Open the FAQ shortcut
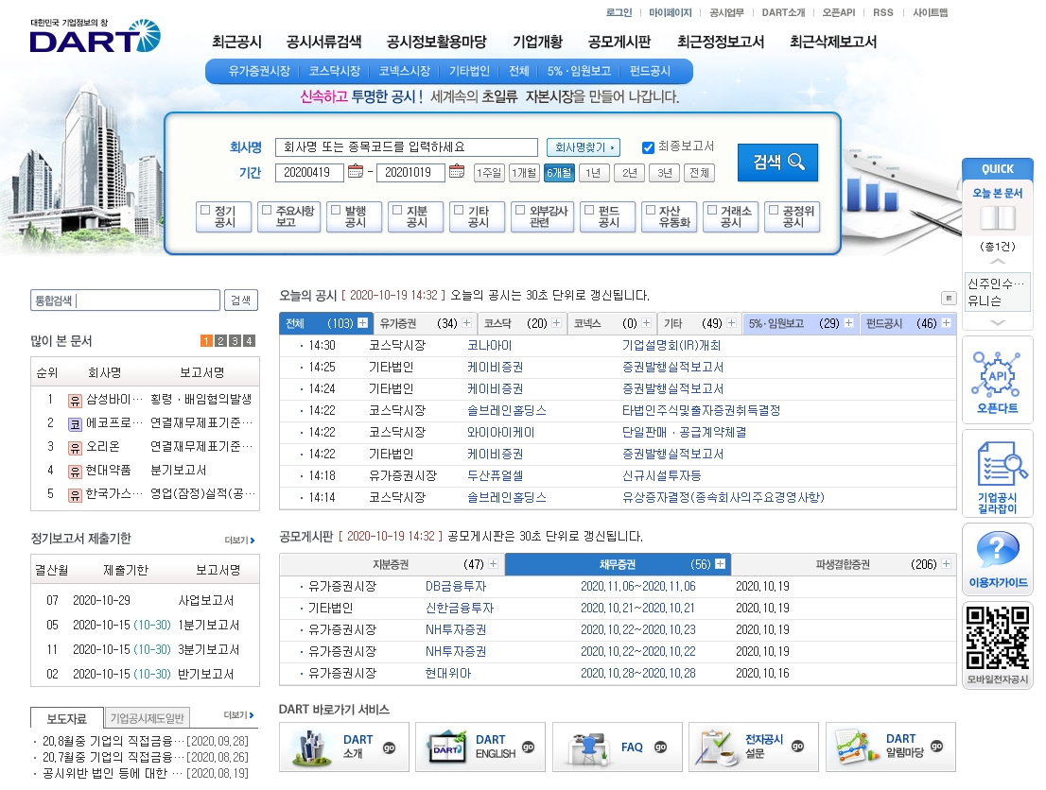 [617, 747]
